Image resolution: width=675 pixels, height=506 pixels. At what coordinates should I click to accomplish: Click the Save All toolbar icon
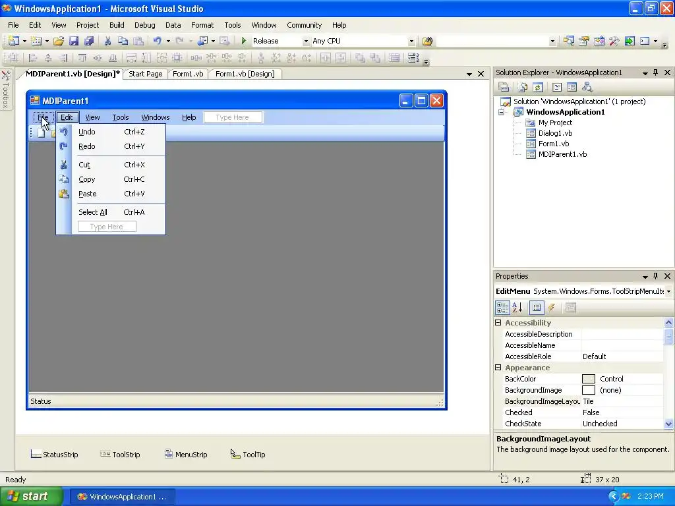pyautogui.click(x=89, y=41)
